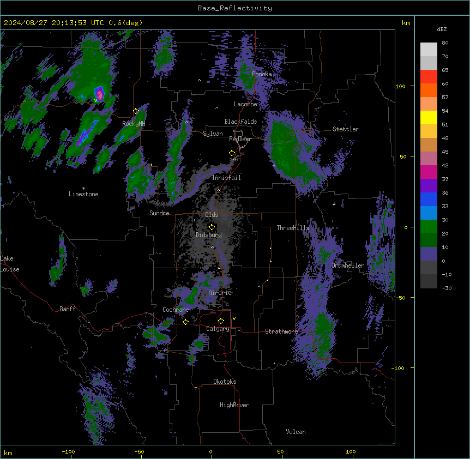Image resolution: width=470 pixels, height=459 pixels.
Task: Click the white plus marker north of Drumheller
Action: tap(334, 204)
